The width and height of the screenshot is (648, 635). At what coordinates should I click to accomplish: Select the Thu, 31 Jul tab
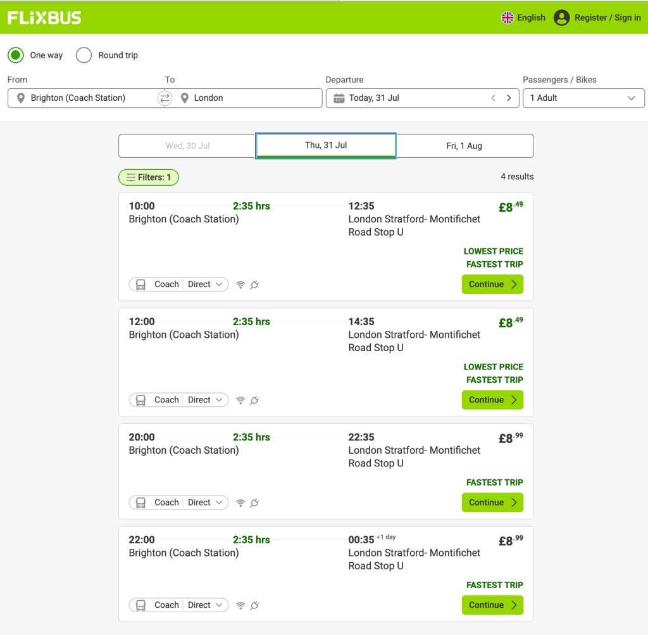point(326,146)
